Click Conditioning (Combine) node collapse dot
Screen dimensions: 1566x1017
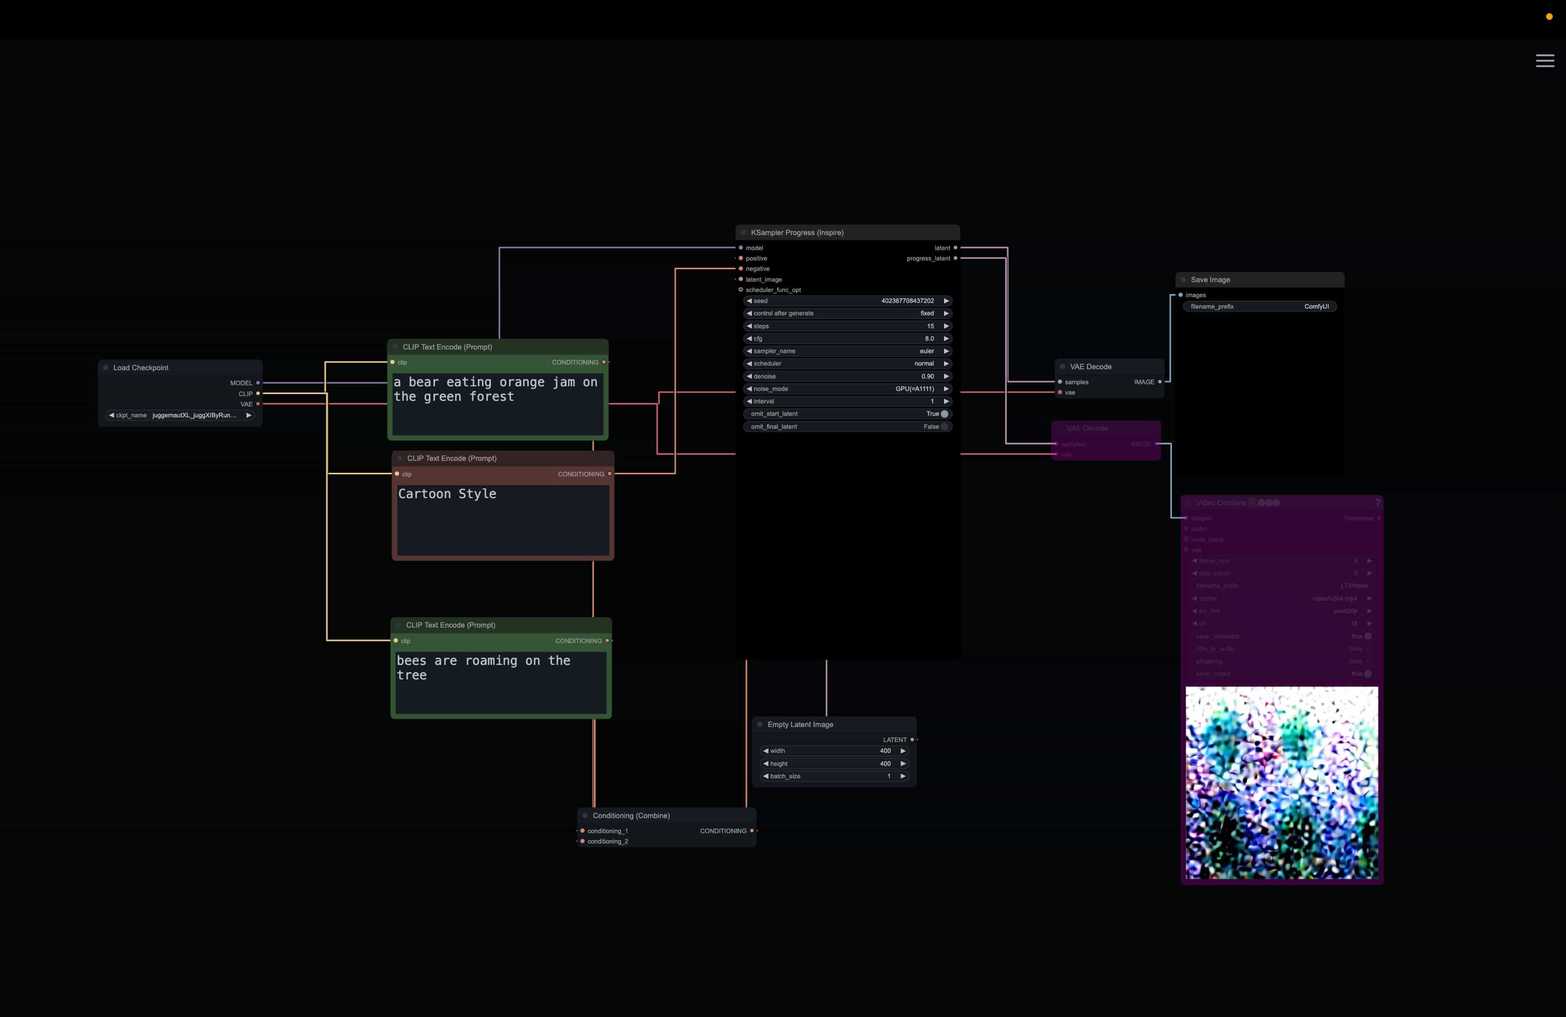click(585, 816)
